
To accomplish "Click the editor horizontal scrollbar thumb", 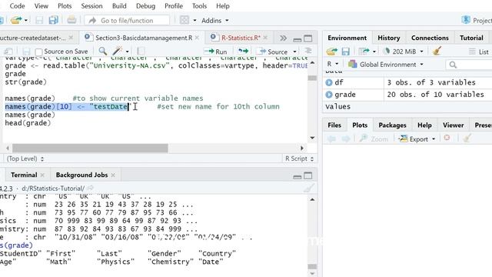I will point(90,148).
